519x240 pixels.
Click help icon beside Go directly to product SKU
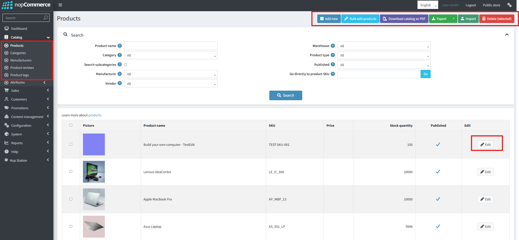[333, 74]
